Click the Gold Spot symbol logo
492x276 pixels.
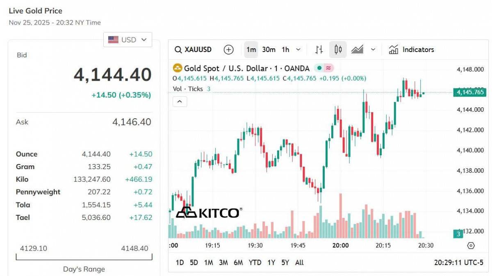(178, 68)
